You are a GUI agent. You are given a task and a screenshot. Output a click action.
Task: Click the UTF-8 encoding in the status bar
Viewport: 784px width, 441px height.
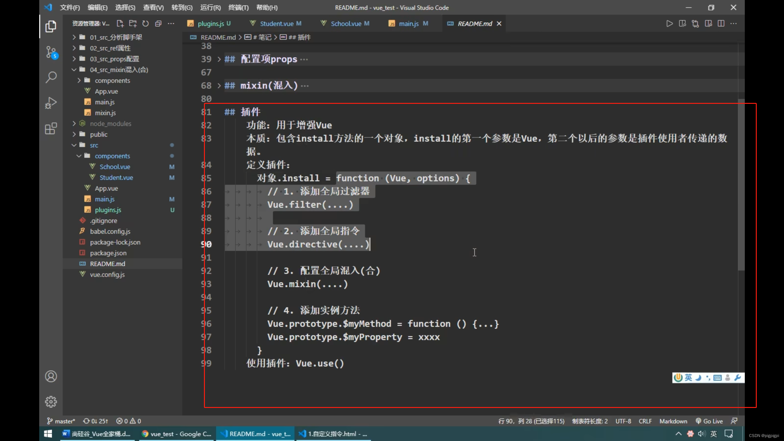[x=623, y=421]
